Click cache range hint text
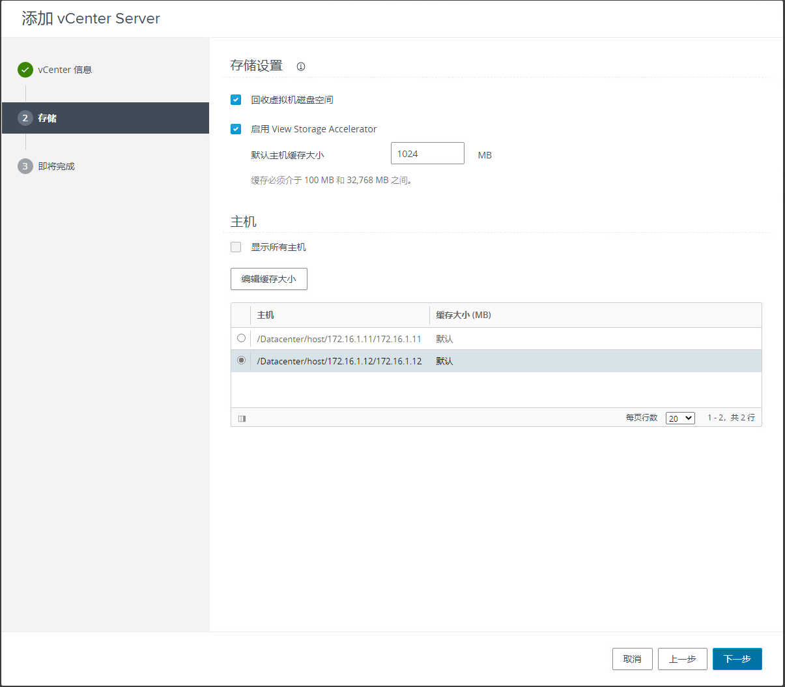 point(333,180)
